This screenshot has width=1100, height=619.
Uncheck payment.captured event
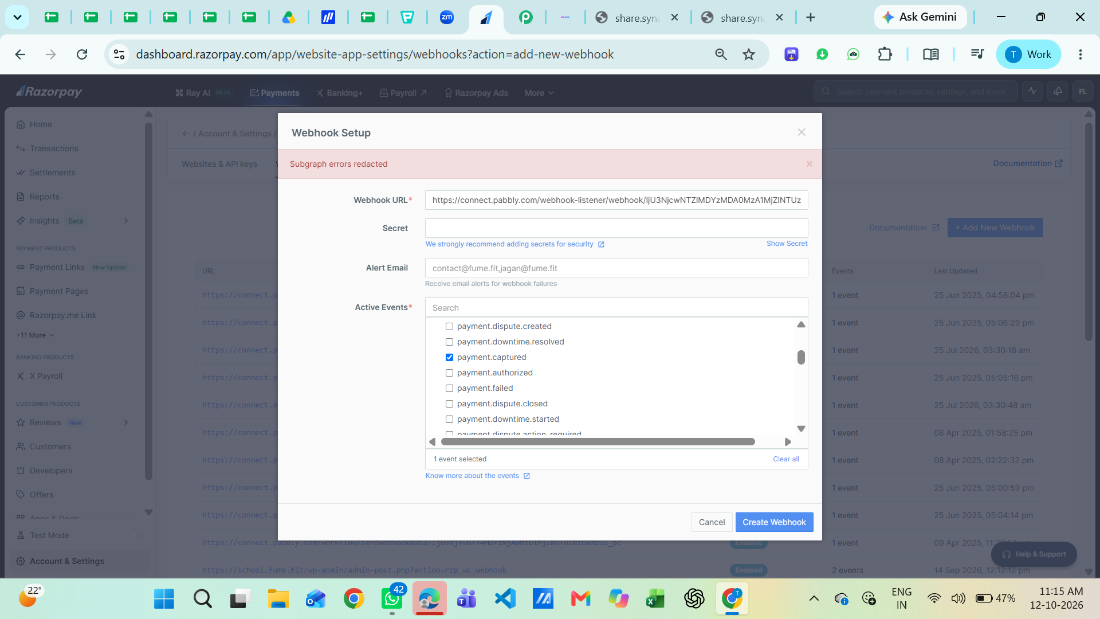click(x=449, y=357)
